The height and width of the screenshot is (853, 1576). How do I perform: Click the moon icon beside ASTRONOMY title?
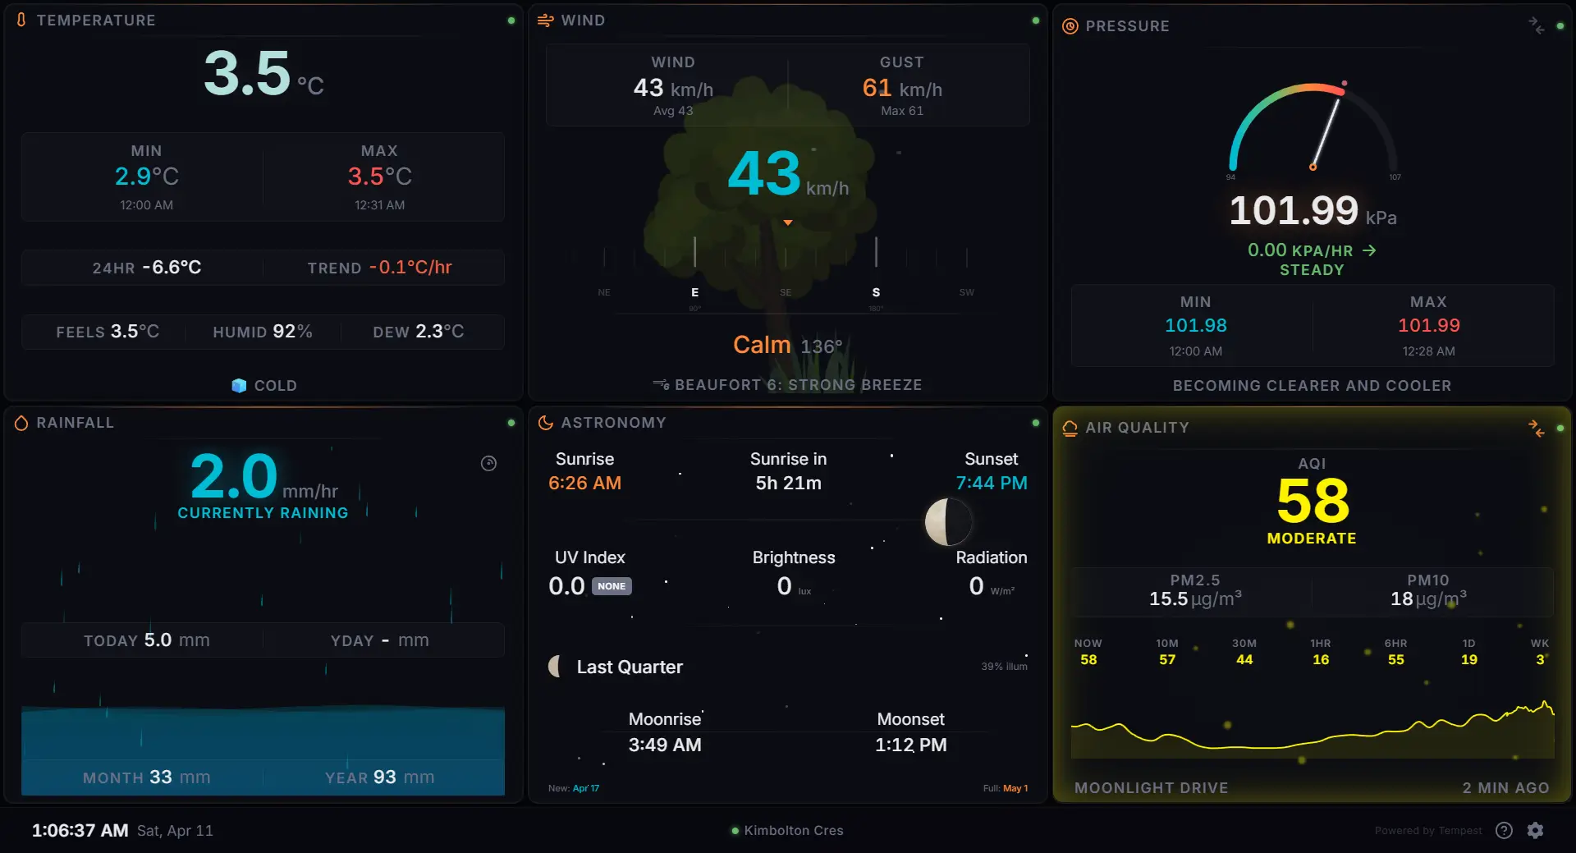(545, 423)
